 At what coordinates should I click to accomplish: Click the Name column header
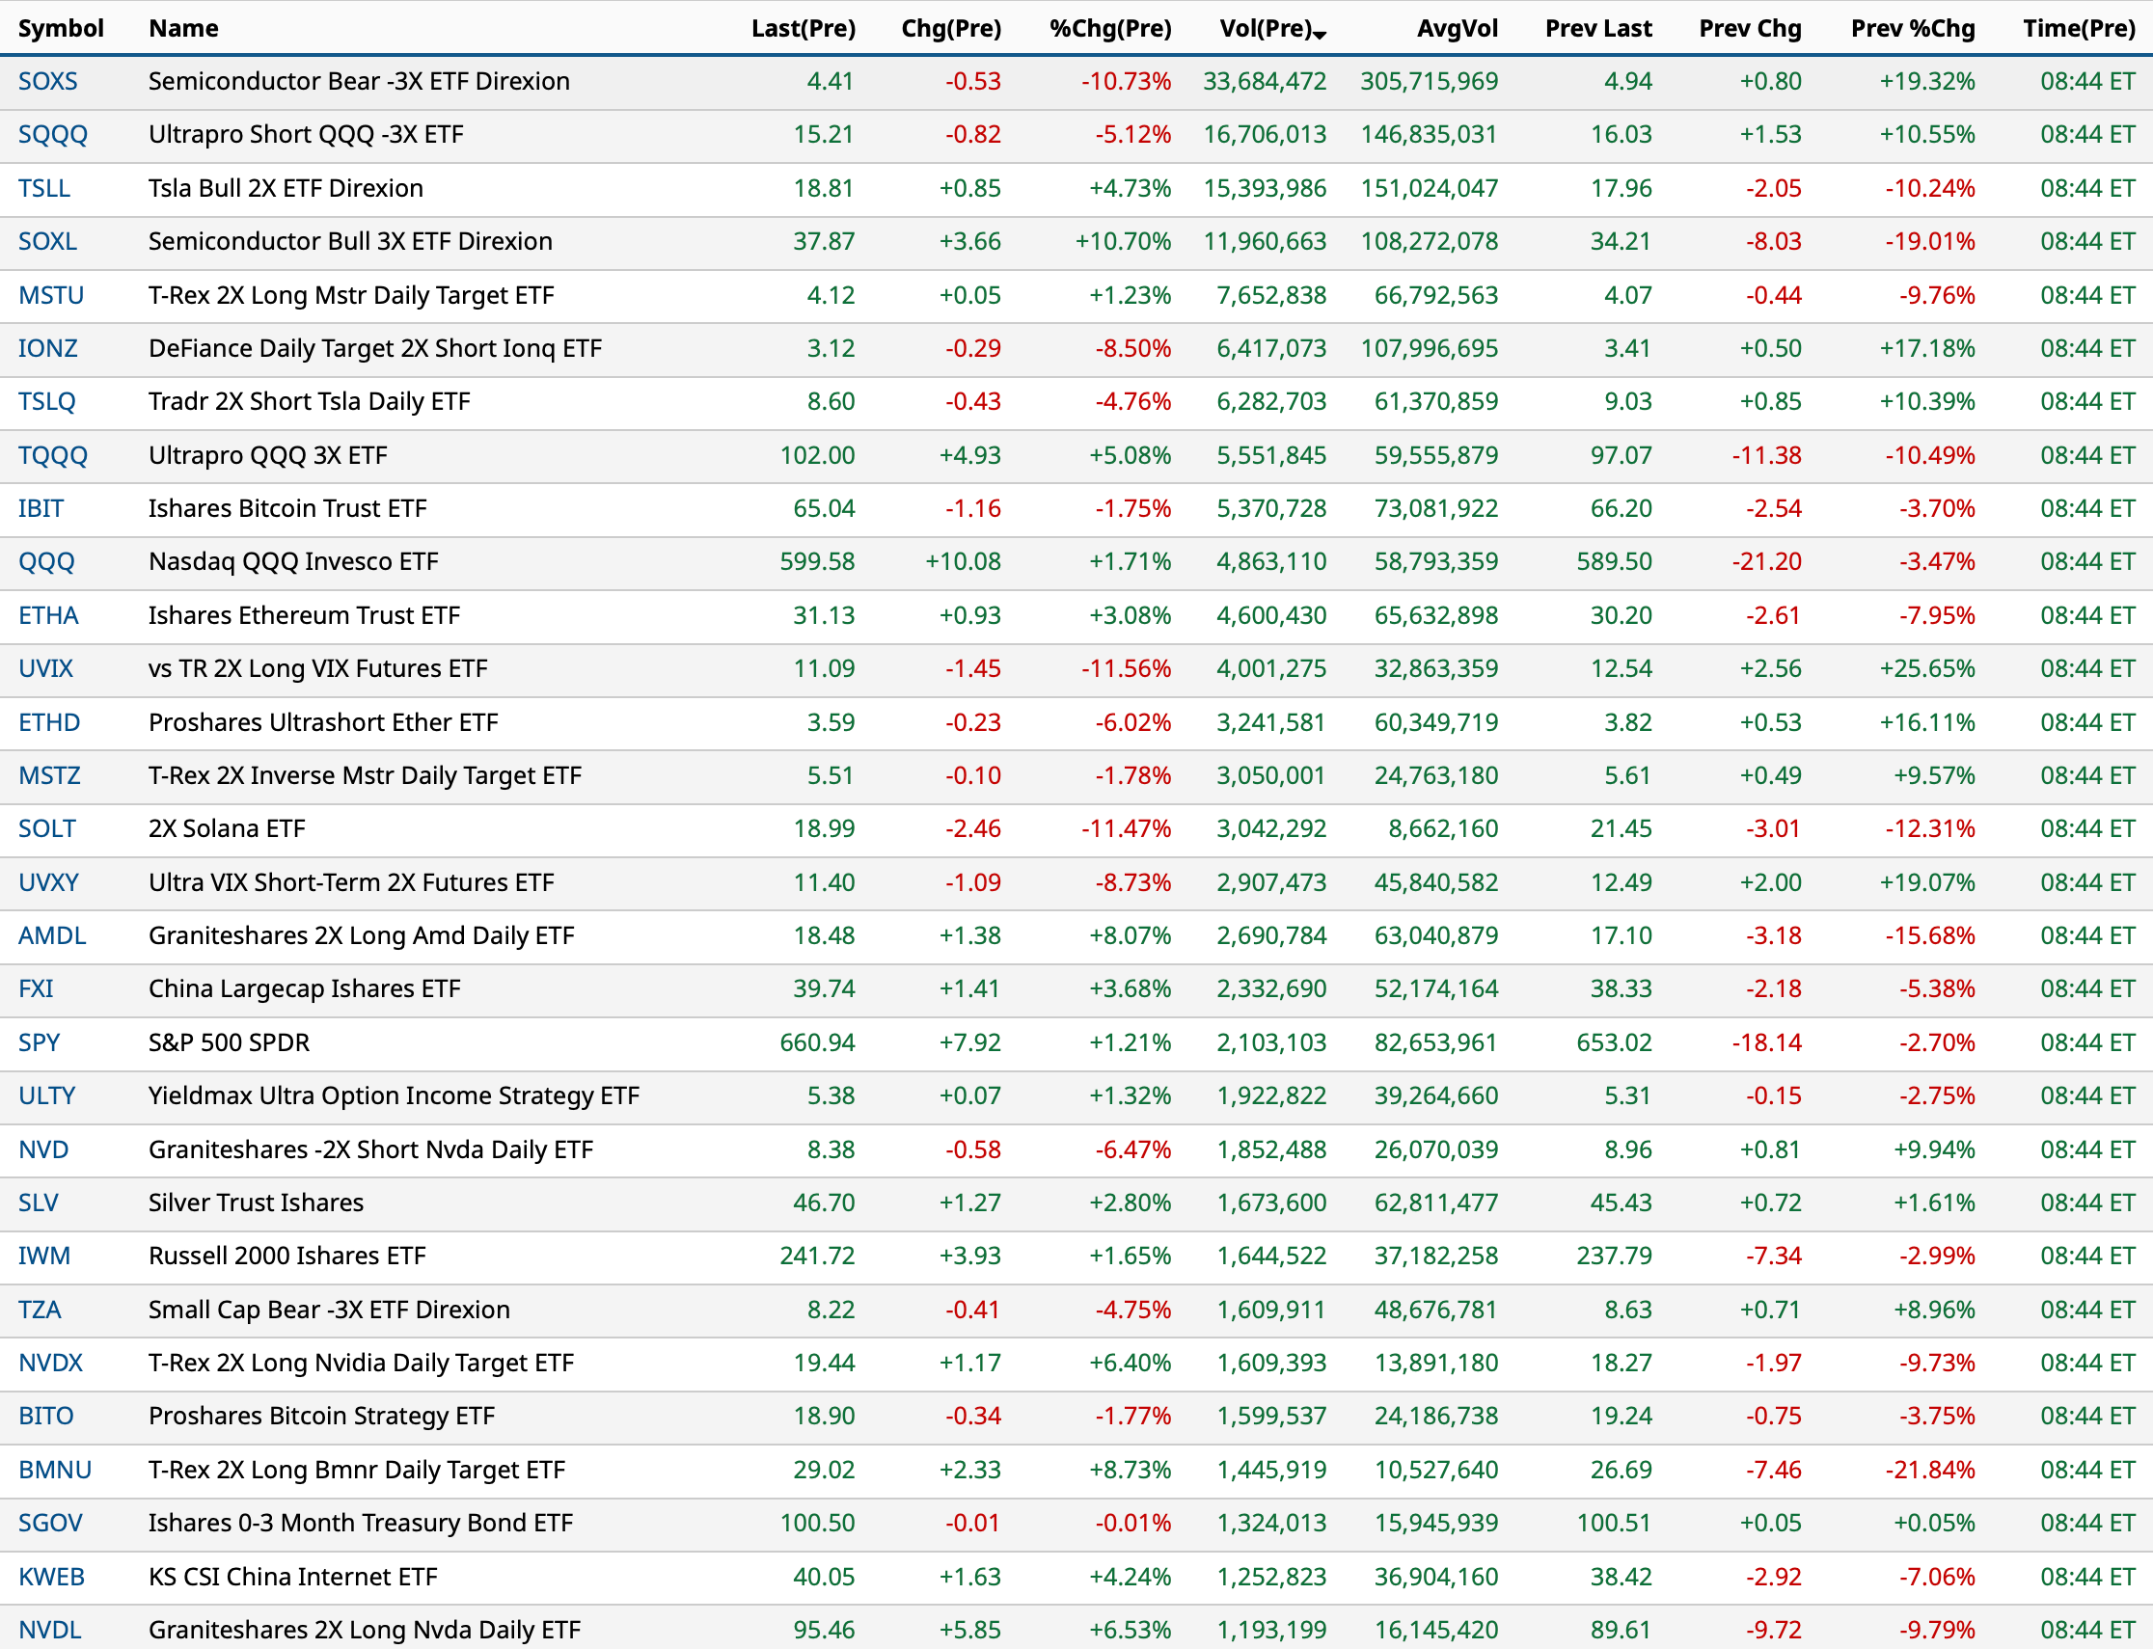(183, 29)
